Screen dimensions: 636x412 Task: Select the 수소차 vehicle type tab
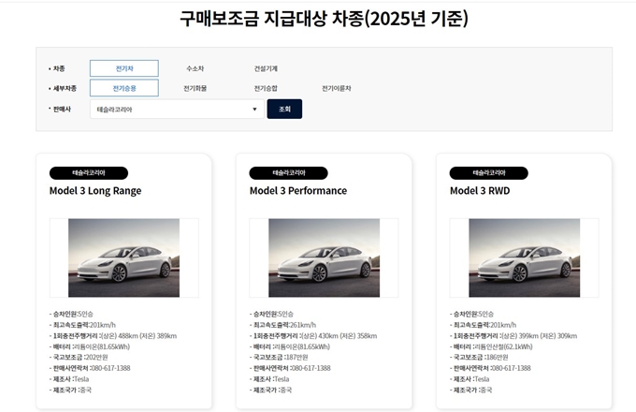195,68
